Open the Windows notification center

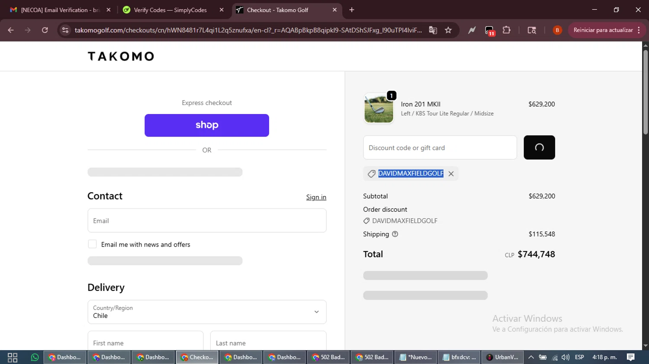pyautogui.click(x=630, y=358)
